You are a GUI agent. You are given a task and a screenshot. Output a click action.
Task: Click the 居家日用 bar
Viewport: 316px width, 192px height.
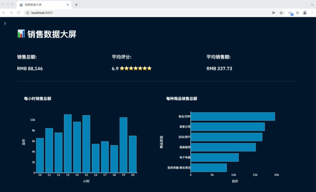228,127
